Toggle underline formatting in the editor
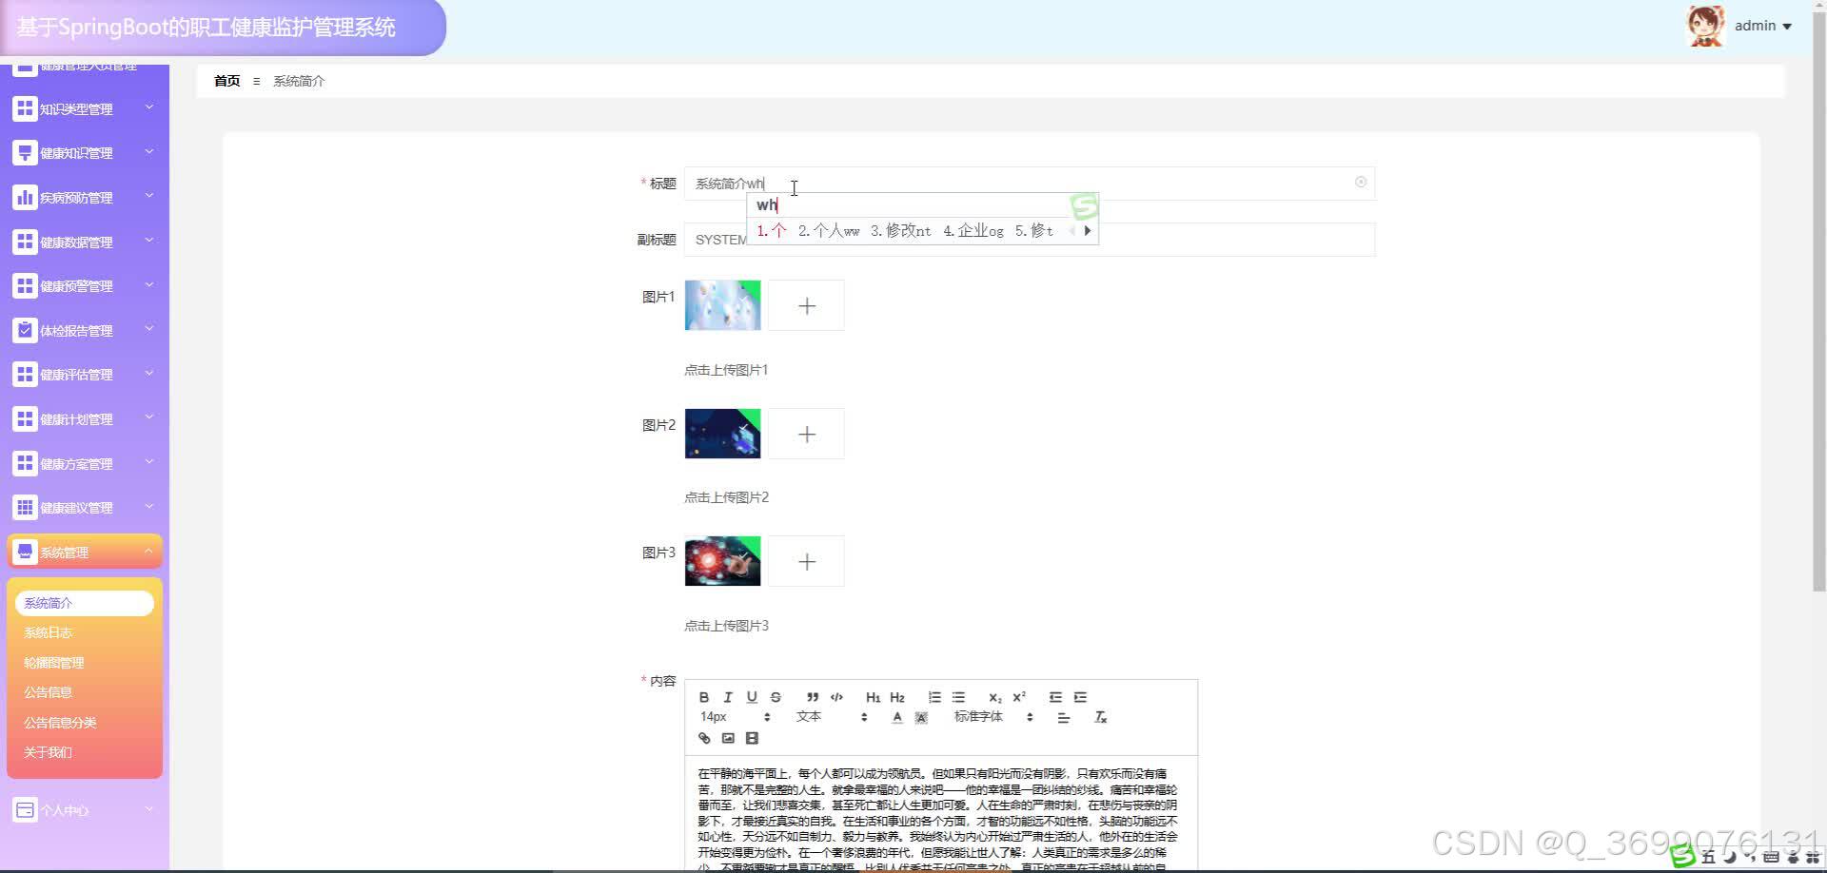The width and height of the screenshot is (1827, 873). pyautogui.click(x=752, y=697)
